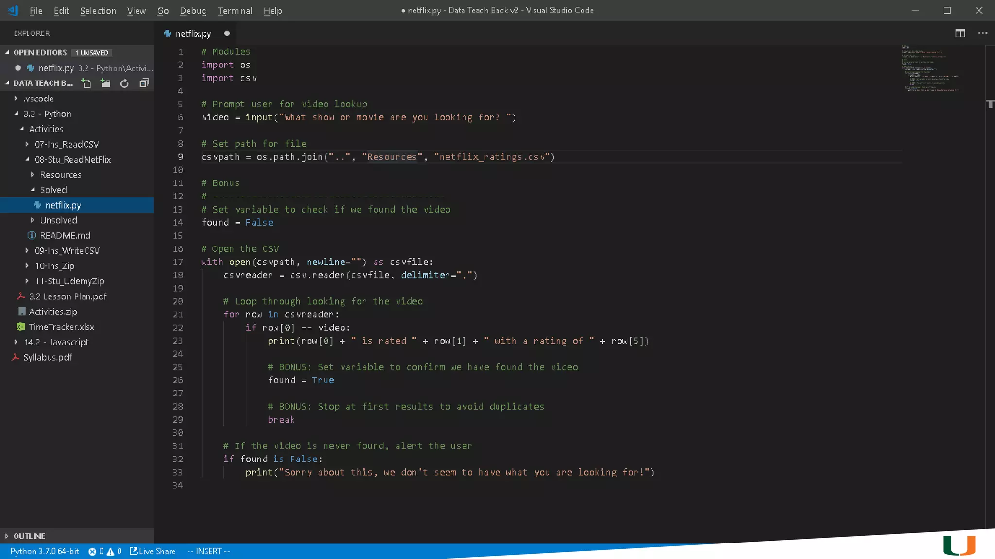Open the Terminal menu

[x=235, y=11]
